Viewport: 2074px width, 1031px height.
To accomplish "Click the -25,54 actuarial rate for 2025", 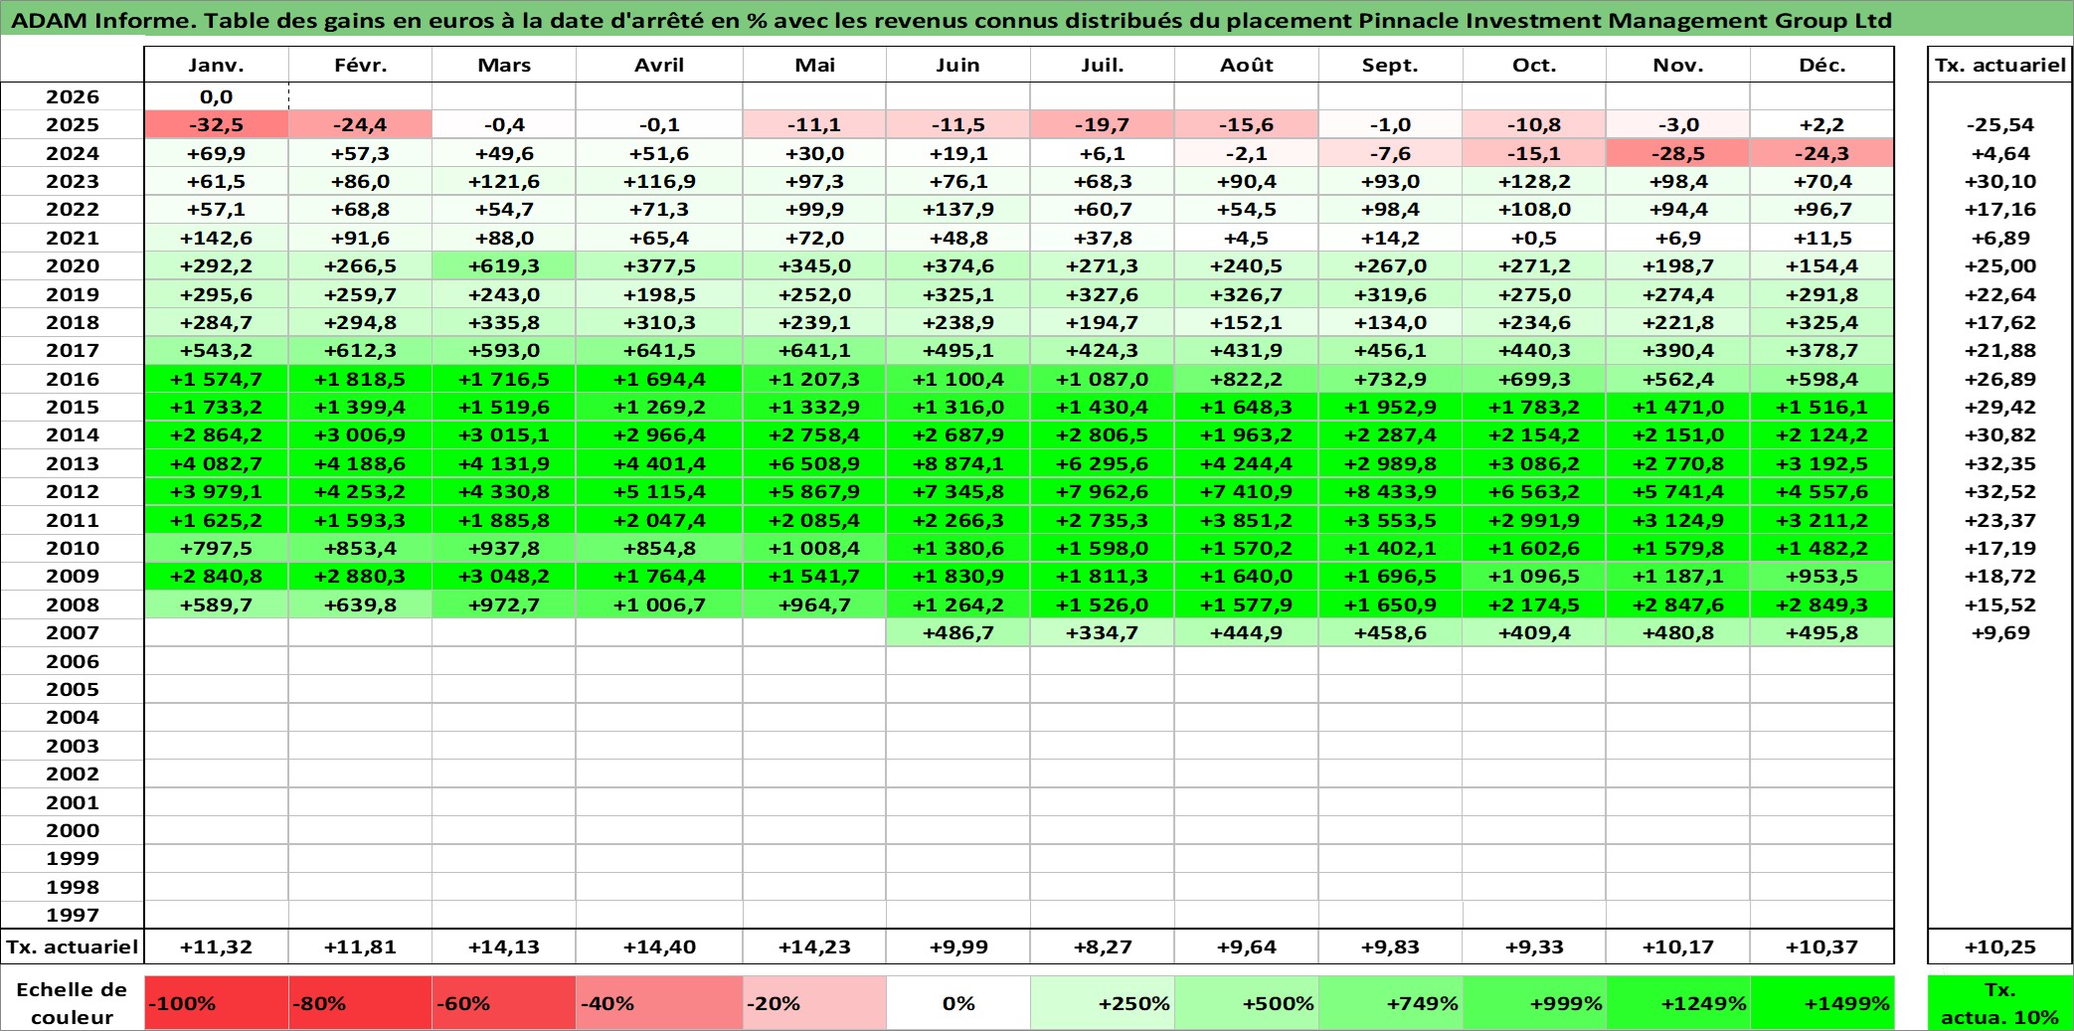I will click(1999, 124).
